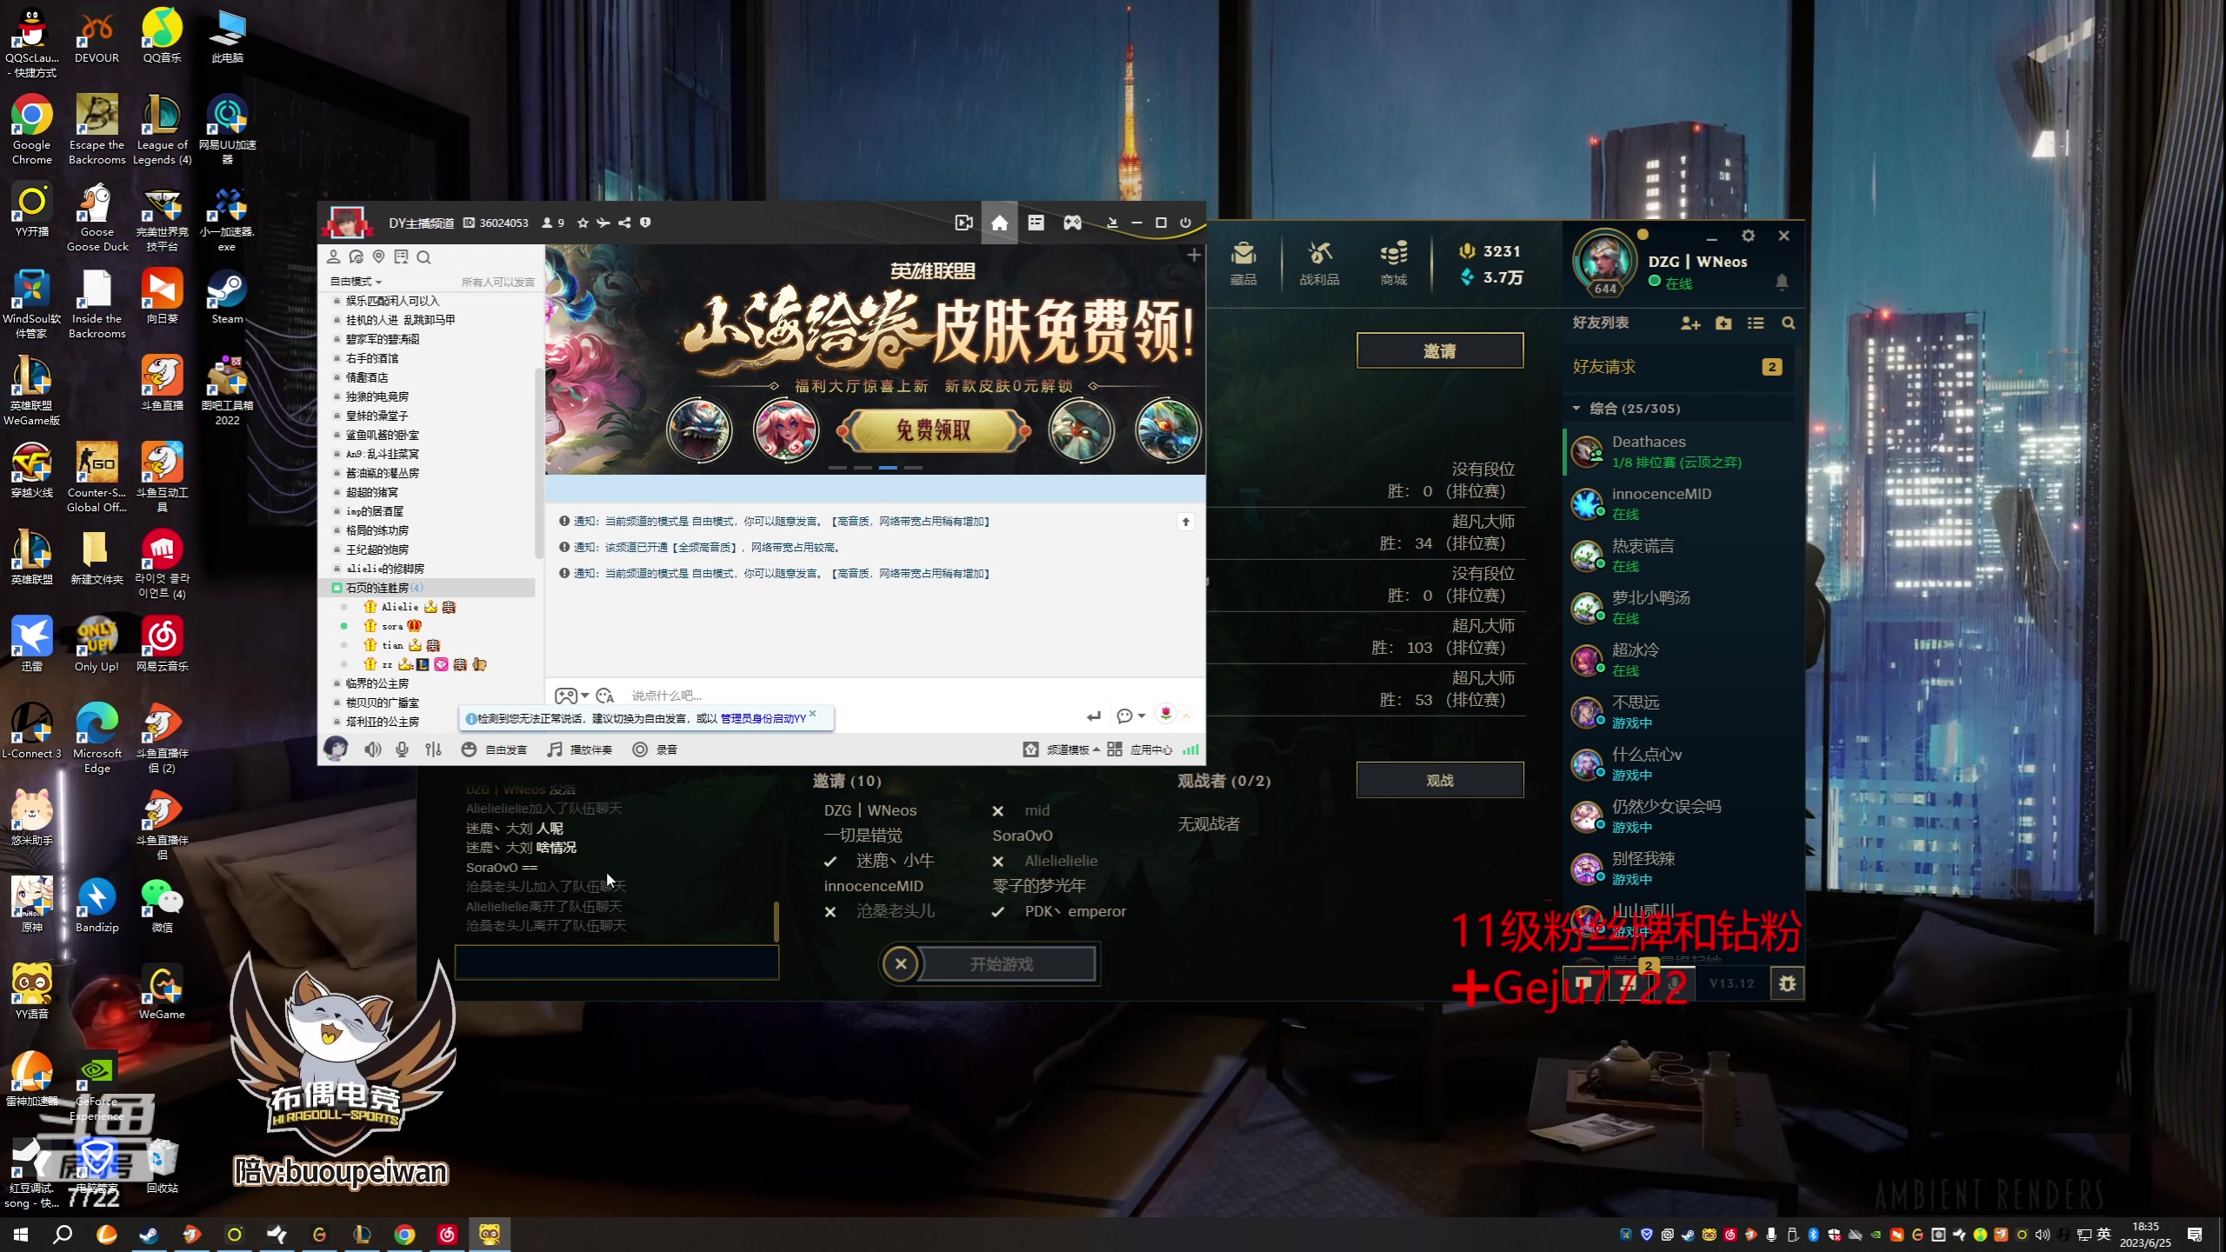Open the League client settings gear
The width and height of the screenshot is (2226, 1252).
pyautogui.click(x=1748, y=236)
